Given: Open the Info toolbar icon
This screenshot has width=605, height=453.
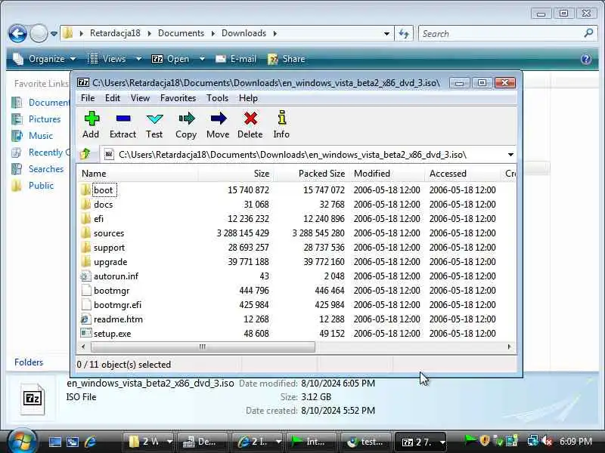Looking at the screenshot, I should (x=281, y=125).
